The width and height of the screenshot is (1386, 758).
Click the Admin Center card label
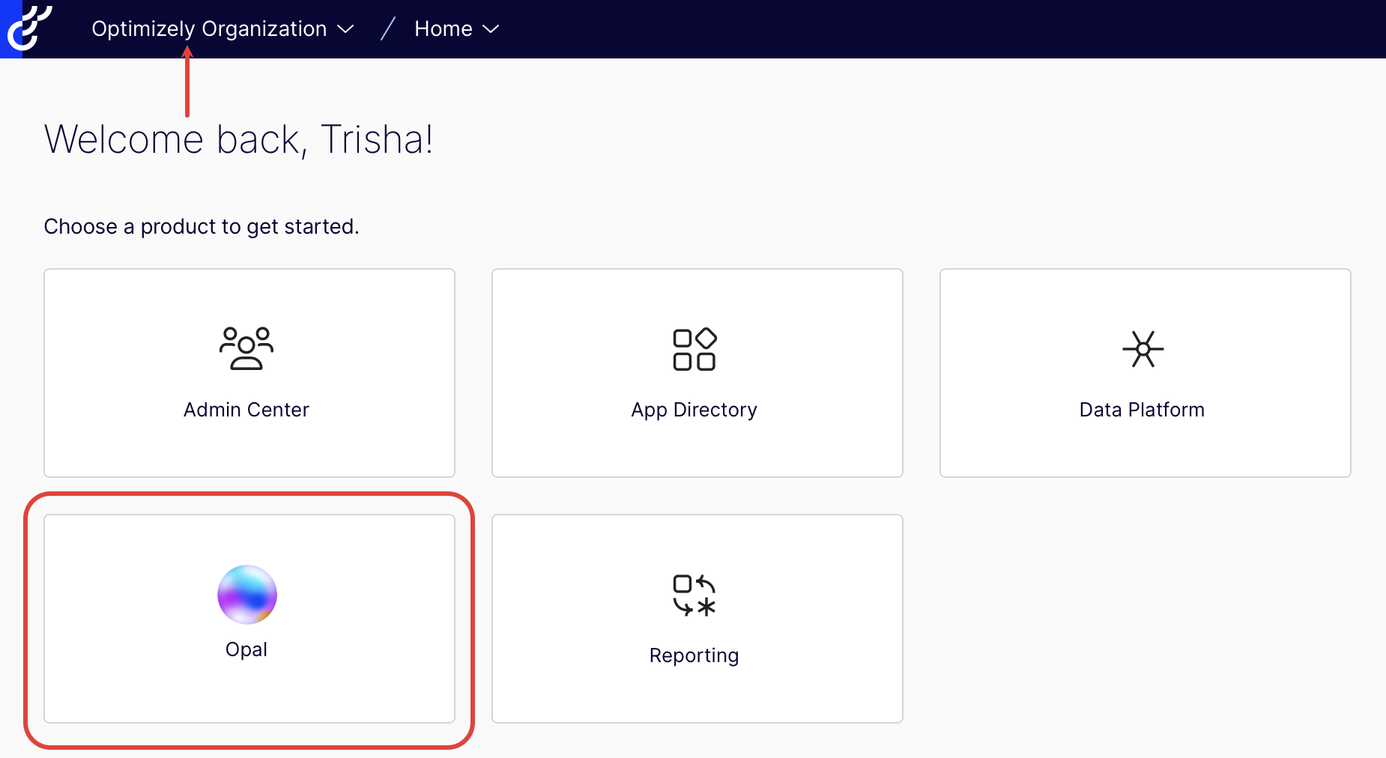(x=246, y=410)
